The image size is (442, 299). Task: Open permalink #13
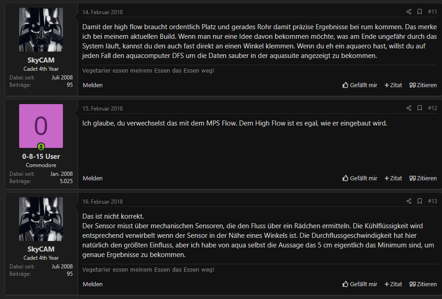[432, 201]
